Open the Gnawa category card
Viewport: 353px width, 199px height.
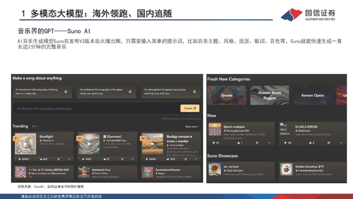coord(227,95)
